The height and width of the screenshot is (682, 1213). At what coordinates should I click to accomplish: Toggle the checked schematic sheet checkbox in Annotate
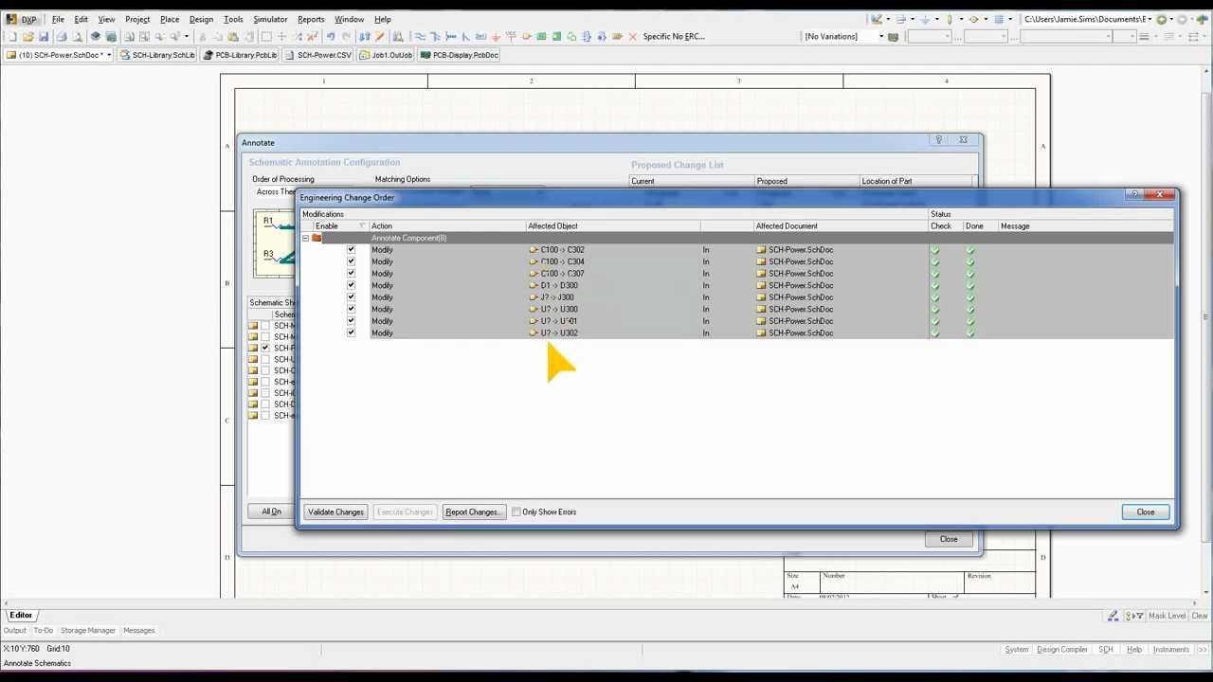(x=265, y=348)
